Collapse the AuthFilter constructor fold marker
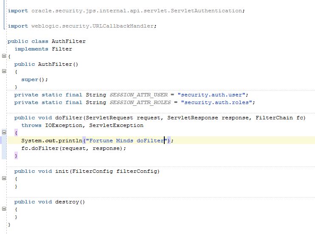 pyautogui.click(x=4, y=71)
